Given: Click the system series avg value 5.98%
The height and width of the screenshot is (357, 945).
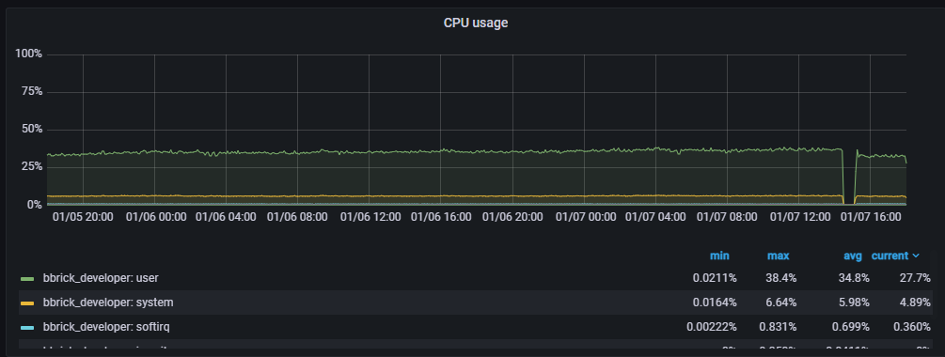Looking at the screenshot, I should 855,303.
